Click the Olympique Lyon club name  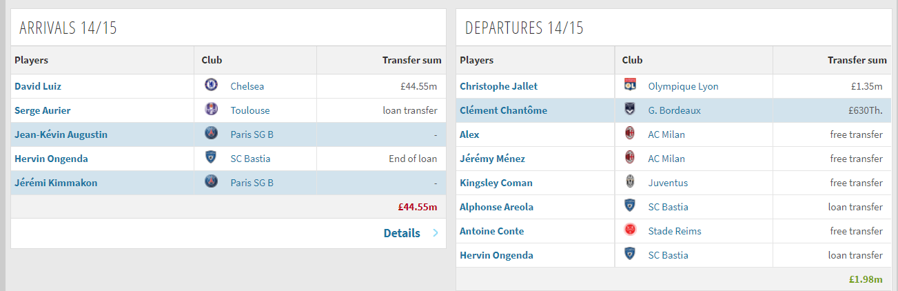(x=683, y=86)
